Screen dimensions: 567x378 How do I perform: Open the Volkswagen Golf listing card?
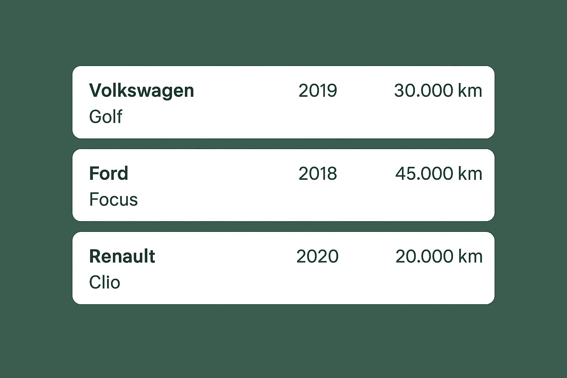point(283,102)
